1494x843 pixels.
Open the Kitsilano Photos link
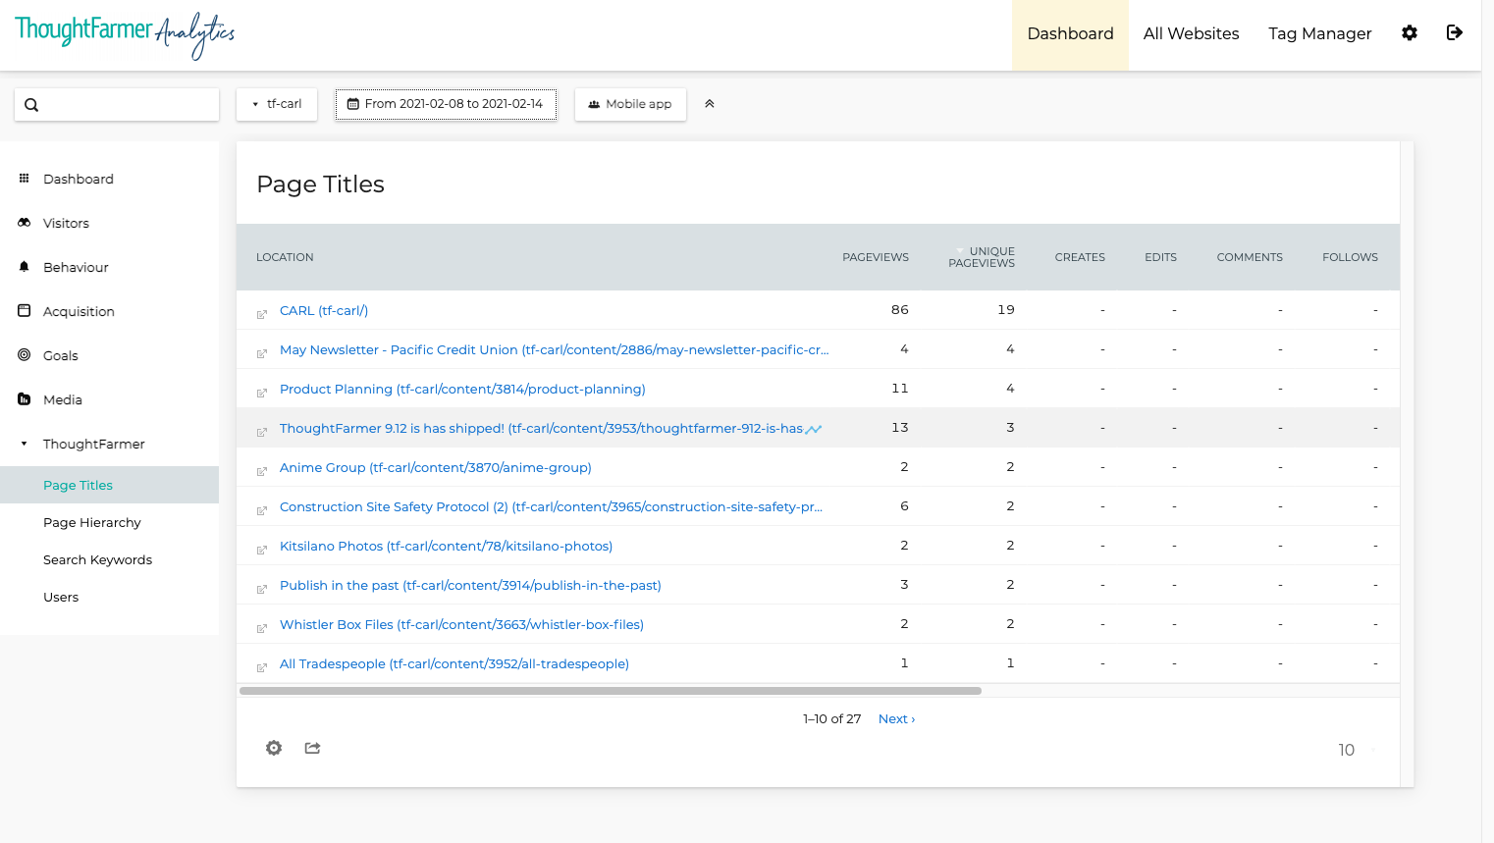click(446, 546)
